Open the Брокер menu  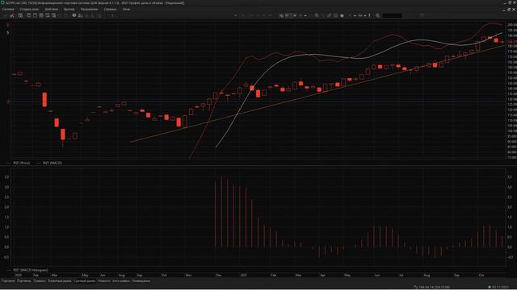pyautogui.click(x=69, y=9)
